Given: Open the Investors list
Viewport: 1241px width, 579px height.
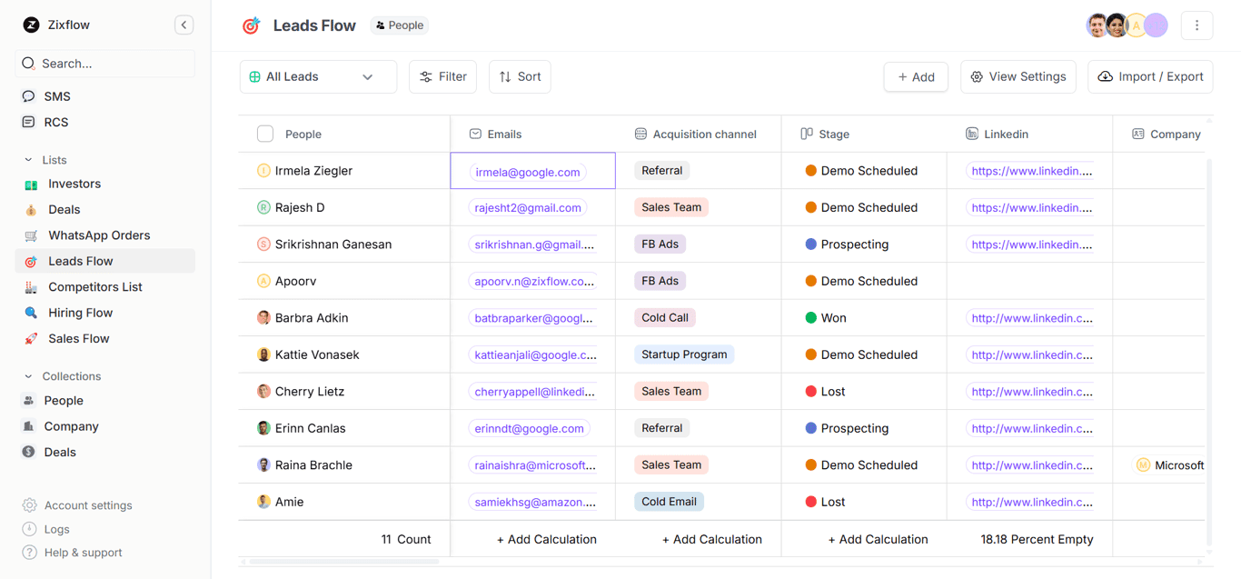Looking at the screenshot, I should point(73,183).
